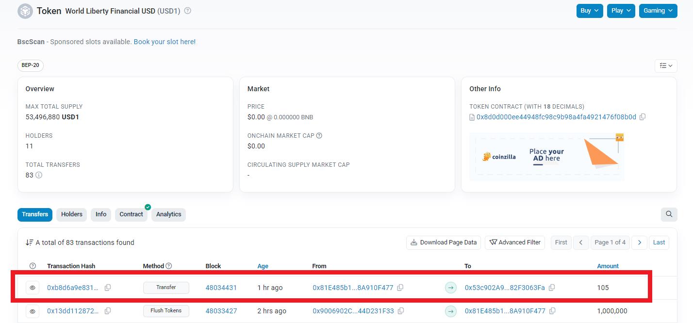
Task: Expand the Buy dropdown
Action: pyautogui.click(x=590, y=11)
